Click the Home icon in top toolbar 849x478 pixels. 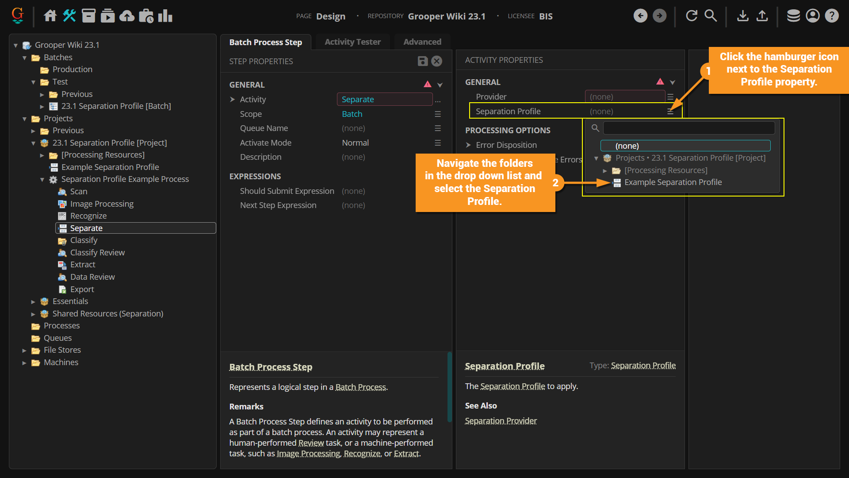click(50, 16)
